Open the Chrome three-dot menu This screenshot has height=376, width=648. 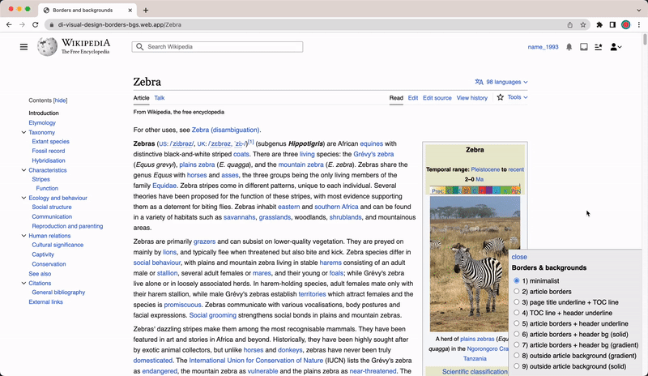click(x=639, y=25)
